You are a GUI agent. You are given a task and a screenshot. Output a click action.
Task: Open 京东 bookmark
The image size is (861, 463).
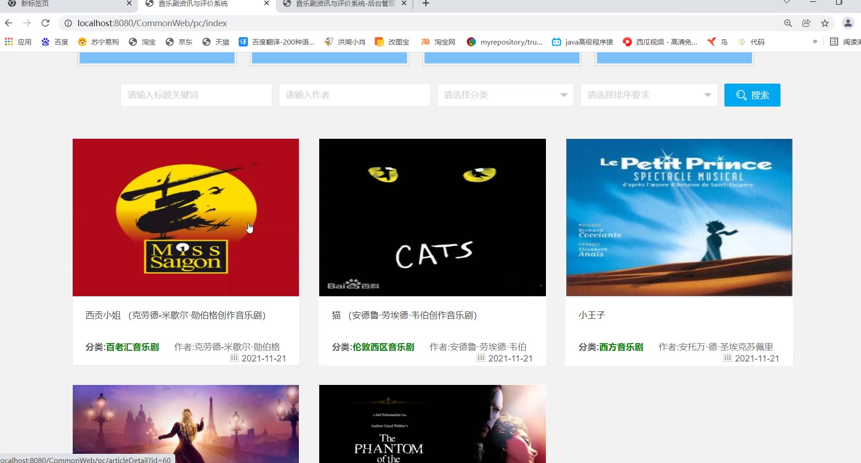click(x=179, y=42)
